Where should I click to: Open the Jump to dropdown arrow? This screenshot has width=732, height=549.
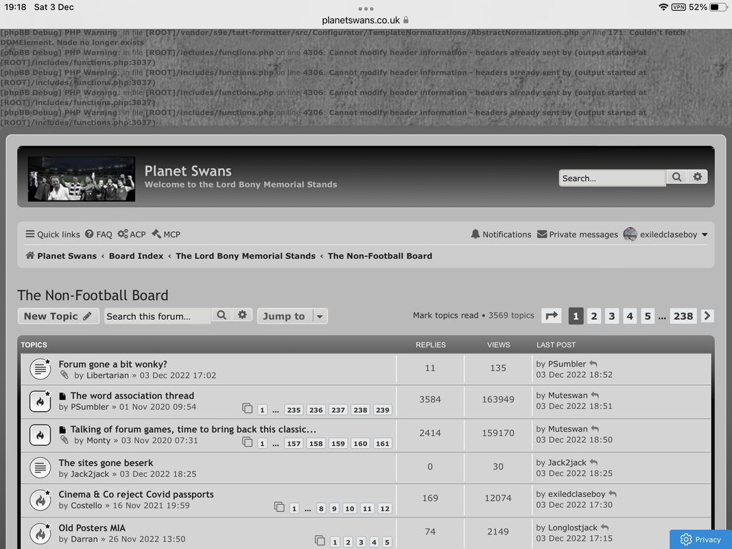pos(320,316)
